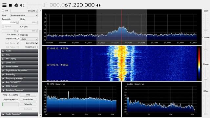Click the Schedule button

(28, 104)
